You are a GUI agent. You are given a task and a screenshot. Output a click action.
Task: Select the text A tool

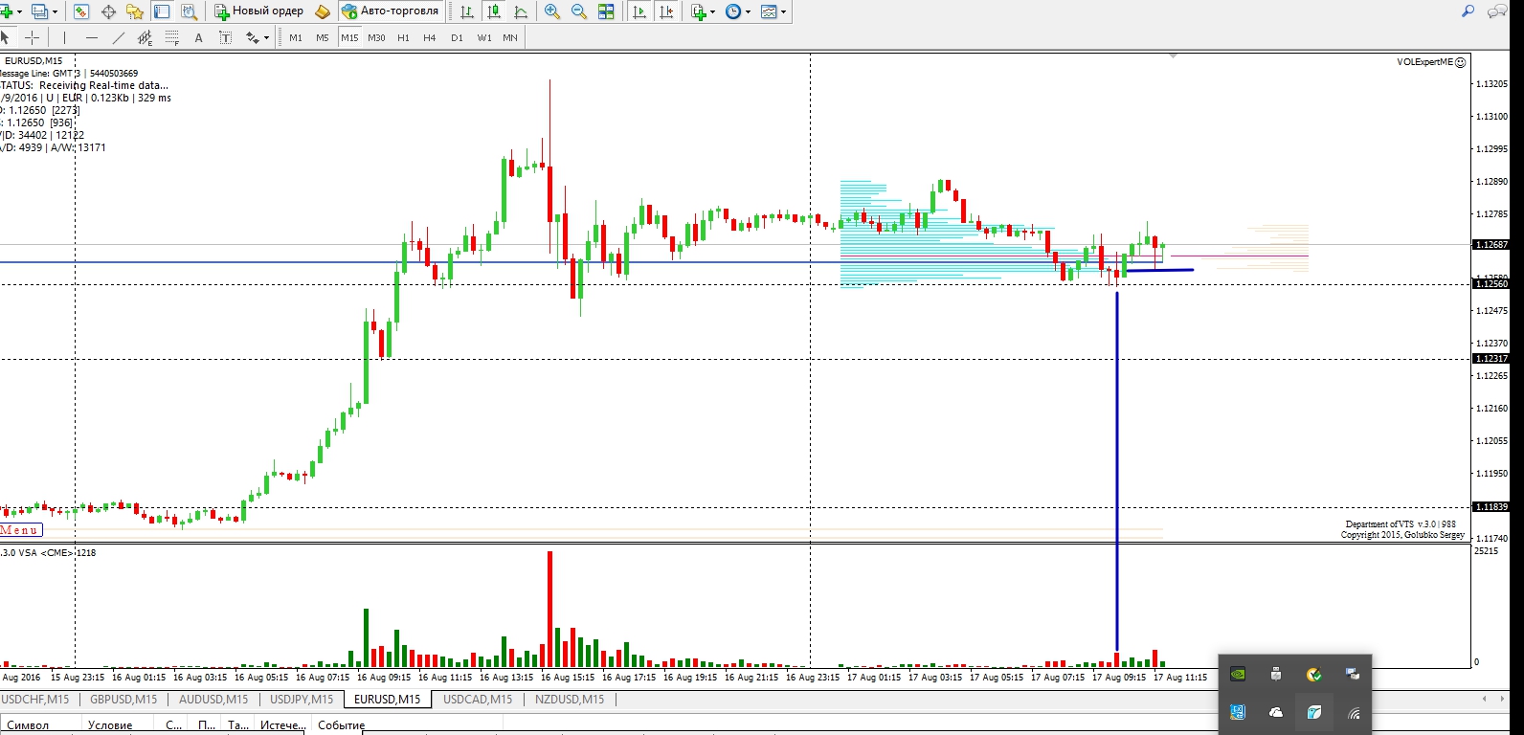pyautogui.click(x=198, y=37)
